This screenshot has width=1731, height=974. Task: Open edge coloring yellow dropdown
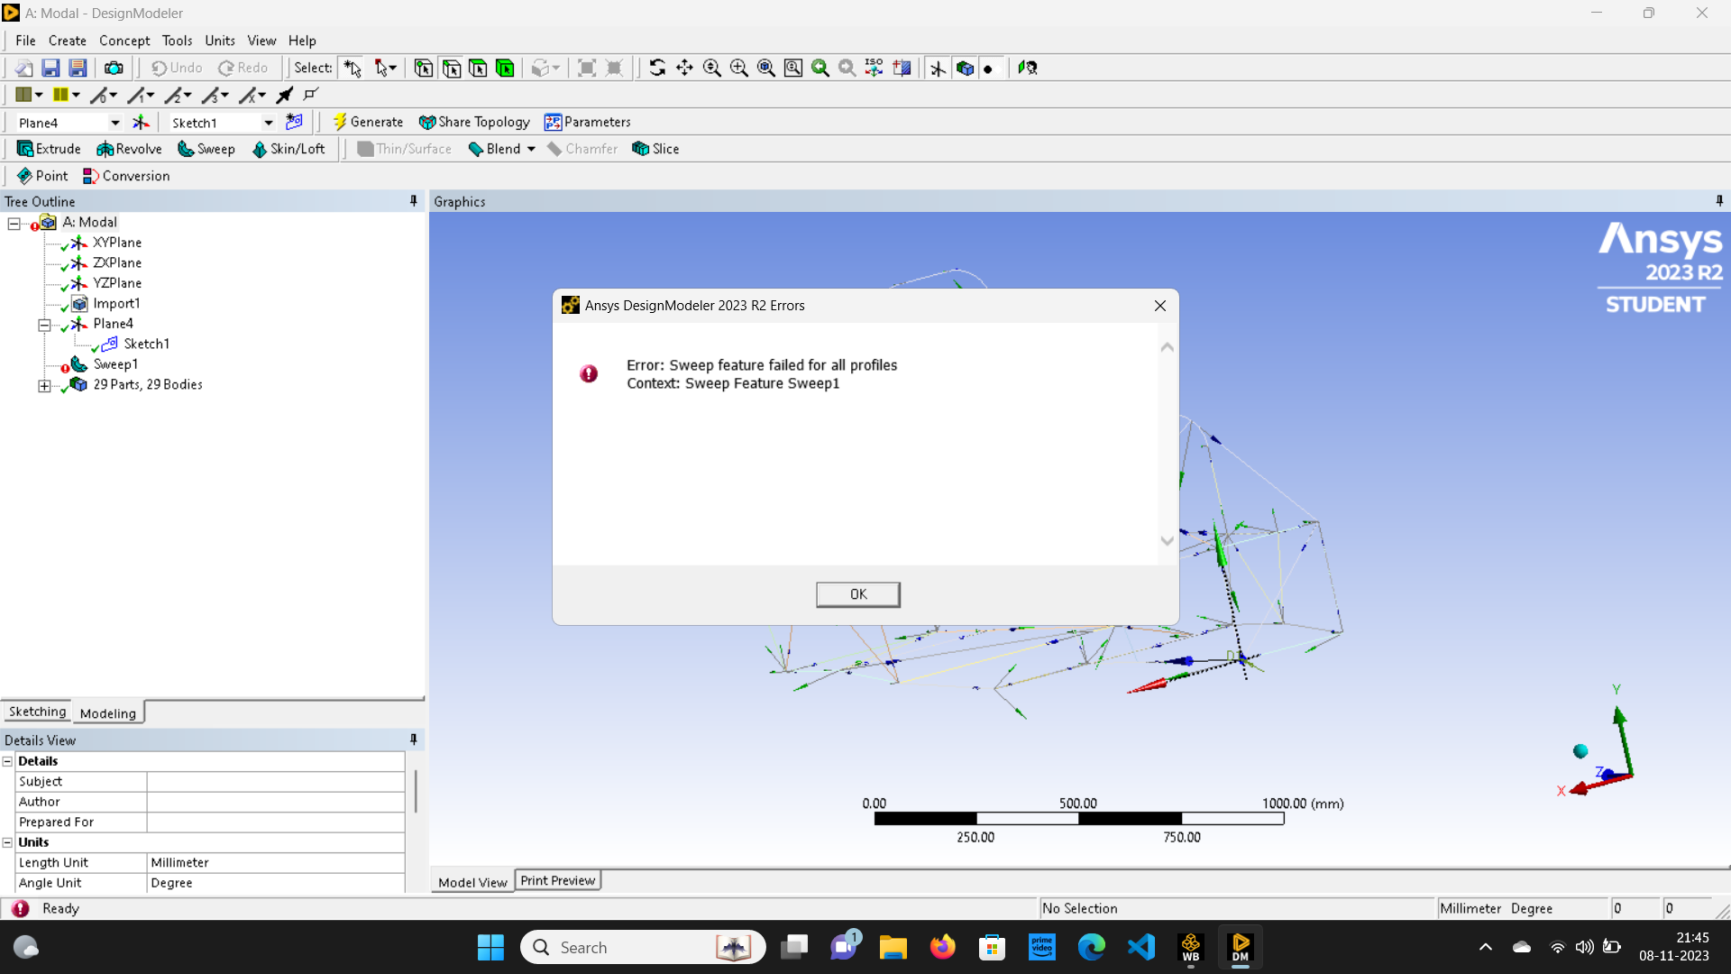(x=76, y=95)
